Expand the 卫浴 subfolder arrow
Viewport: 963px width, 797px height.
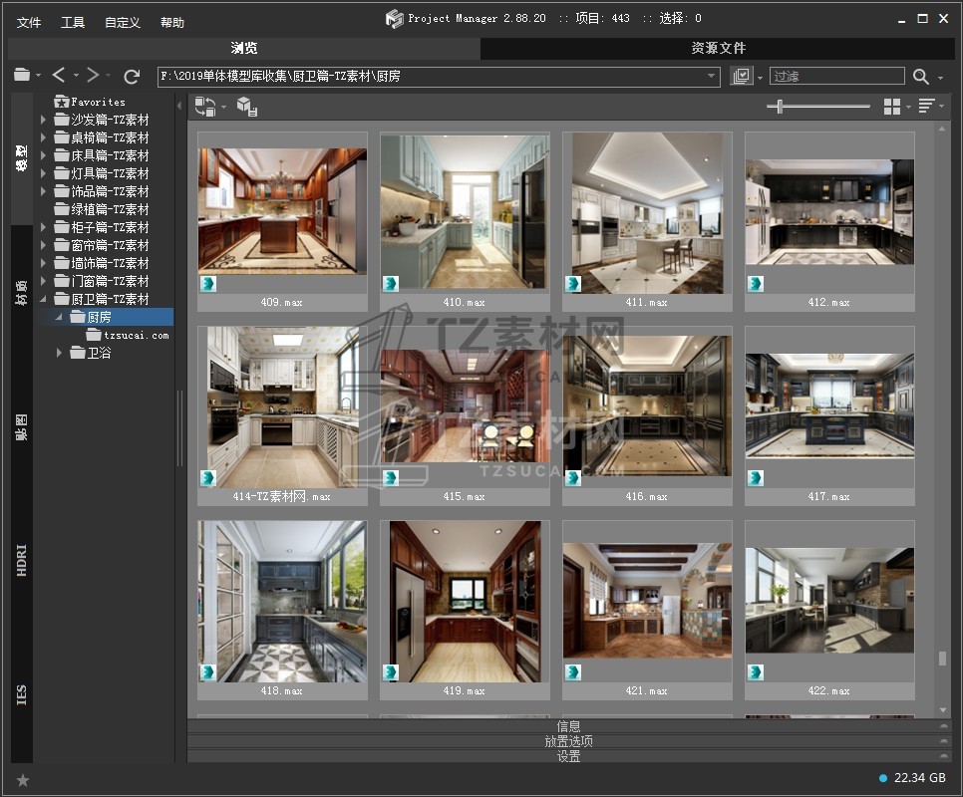coord(60,353)
